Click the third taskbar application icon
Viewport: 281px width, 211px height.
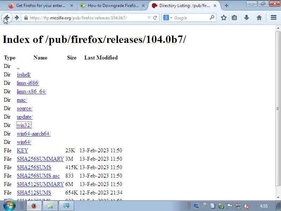click(x=66, y=206)
